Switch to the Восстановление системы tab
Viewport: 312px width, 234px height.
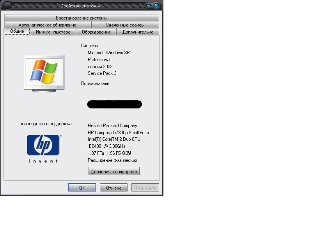82,18
